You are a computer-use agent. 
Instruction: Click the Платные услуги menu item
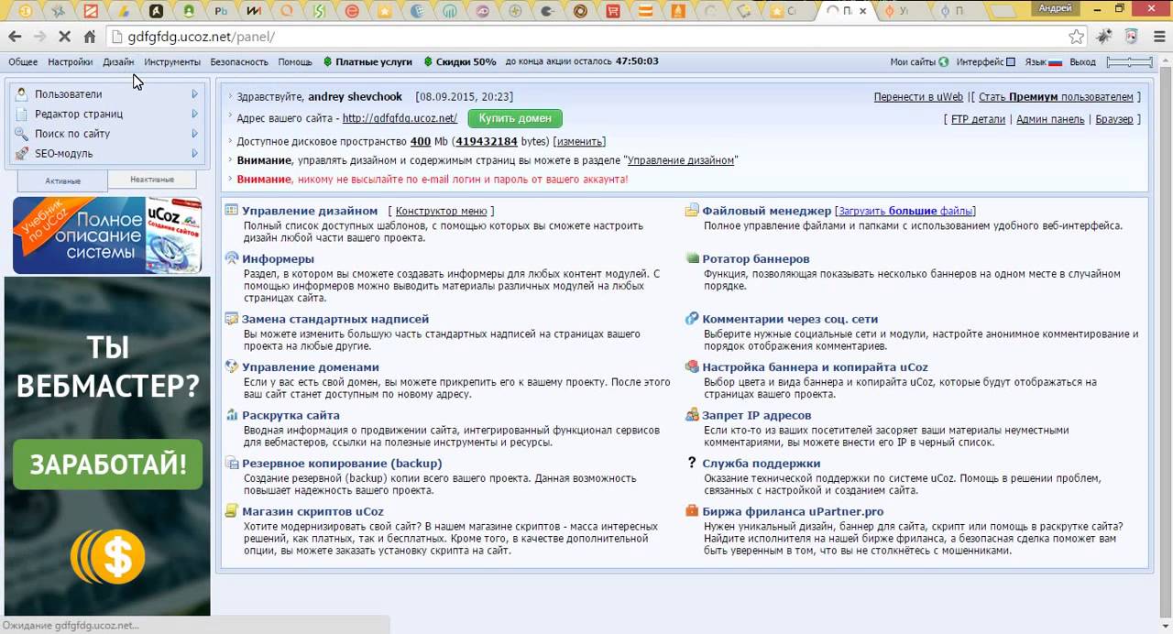pos(367,62)
